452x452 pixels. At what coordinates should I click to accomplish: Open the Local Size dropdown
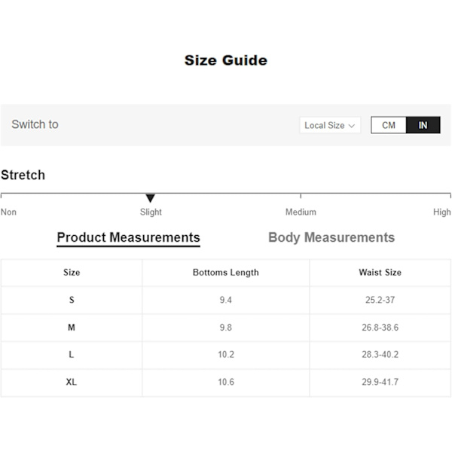330,125
